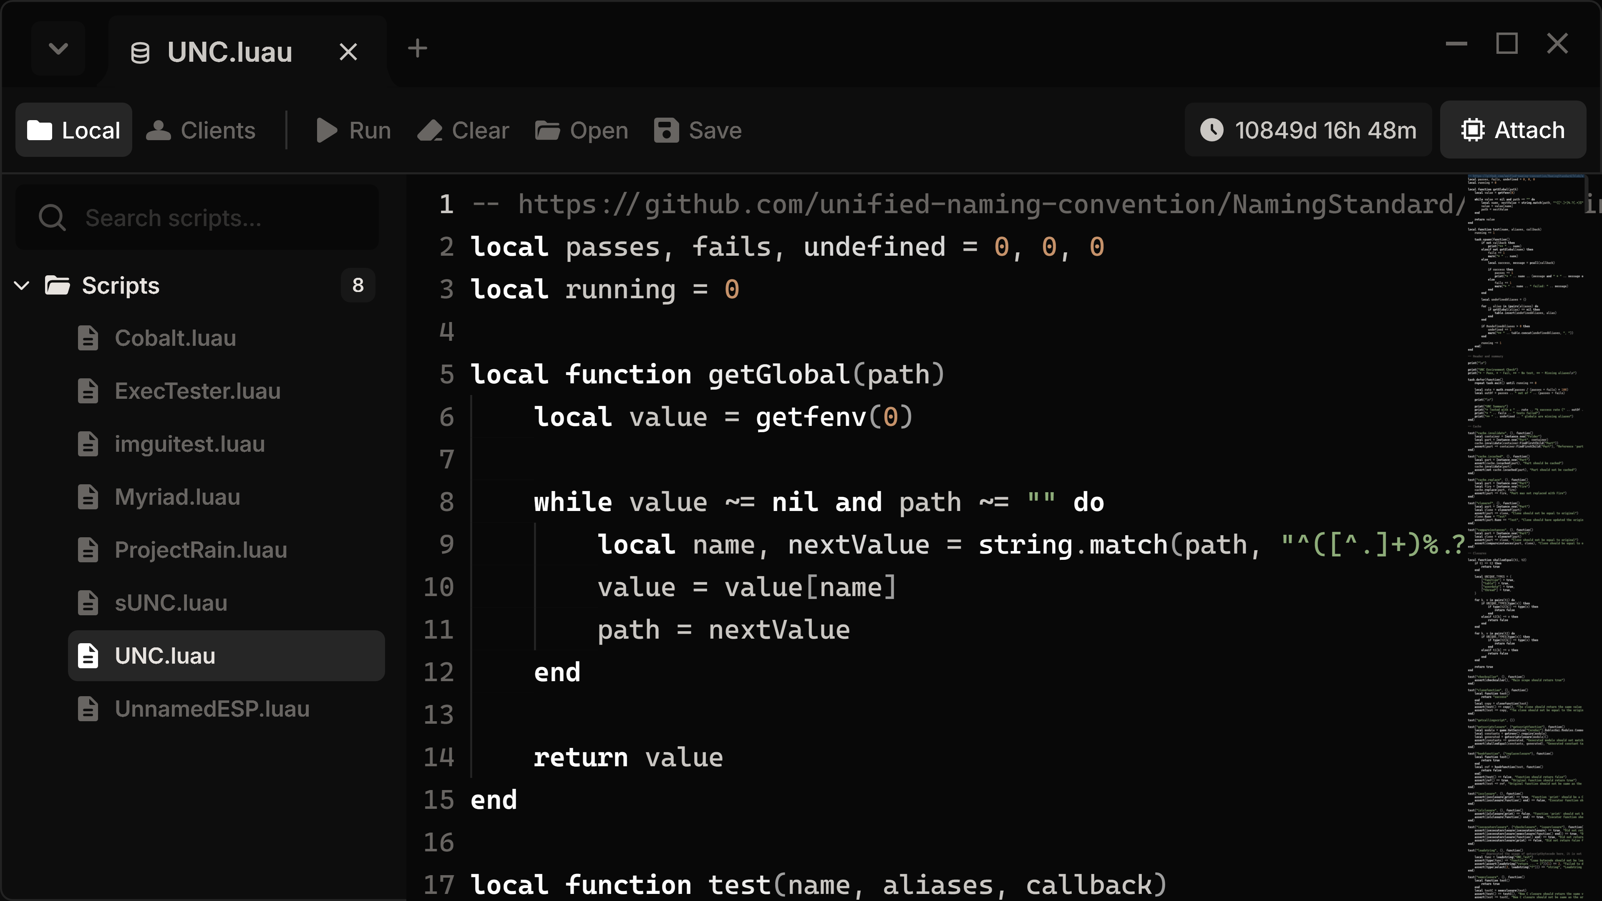Open UnnamedESP.luau script
Screen dimensions: 1602x901
pyautogui.click(x=227, y=709)
